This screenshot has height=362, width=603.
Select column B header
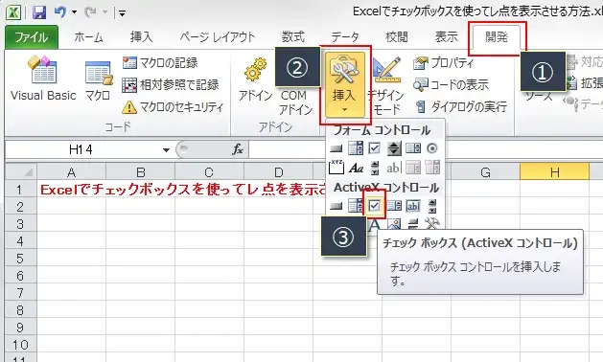(x=140, y=171)
